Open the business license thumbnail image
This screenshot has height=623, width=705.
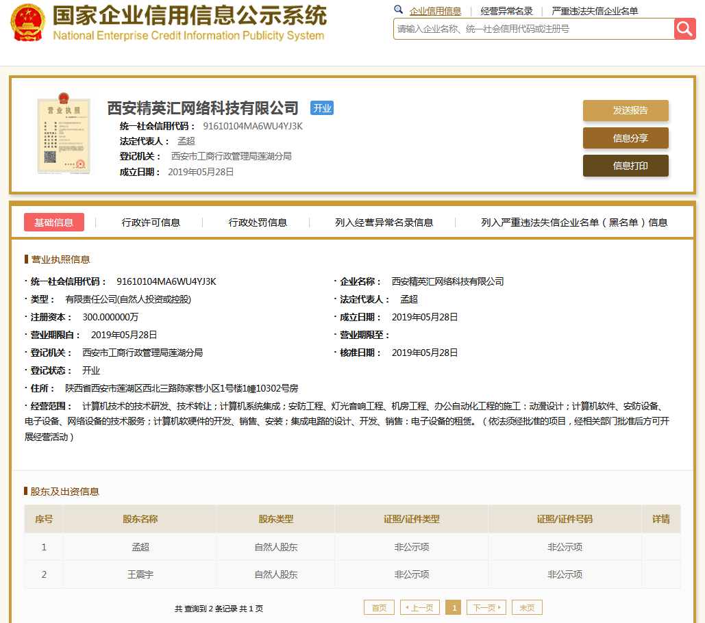coord(63,136)
